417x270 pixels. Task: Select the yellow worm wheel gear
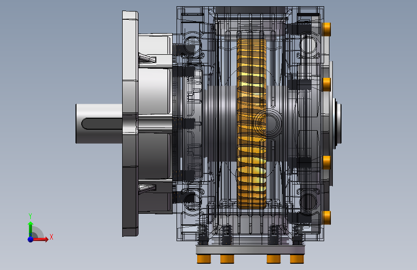tap(252, 123)
